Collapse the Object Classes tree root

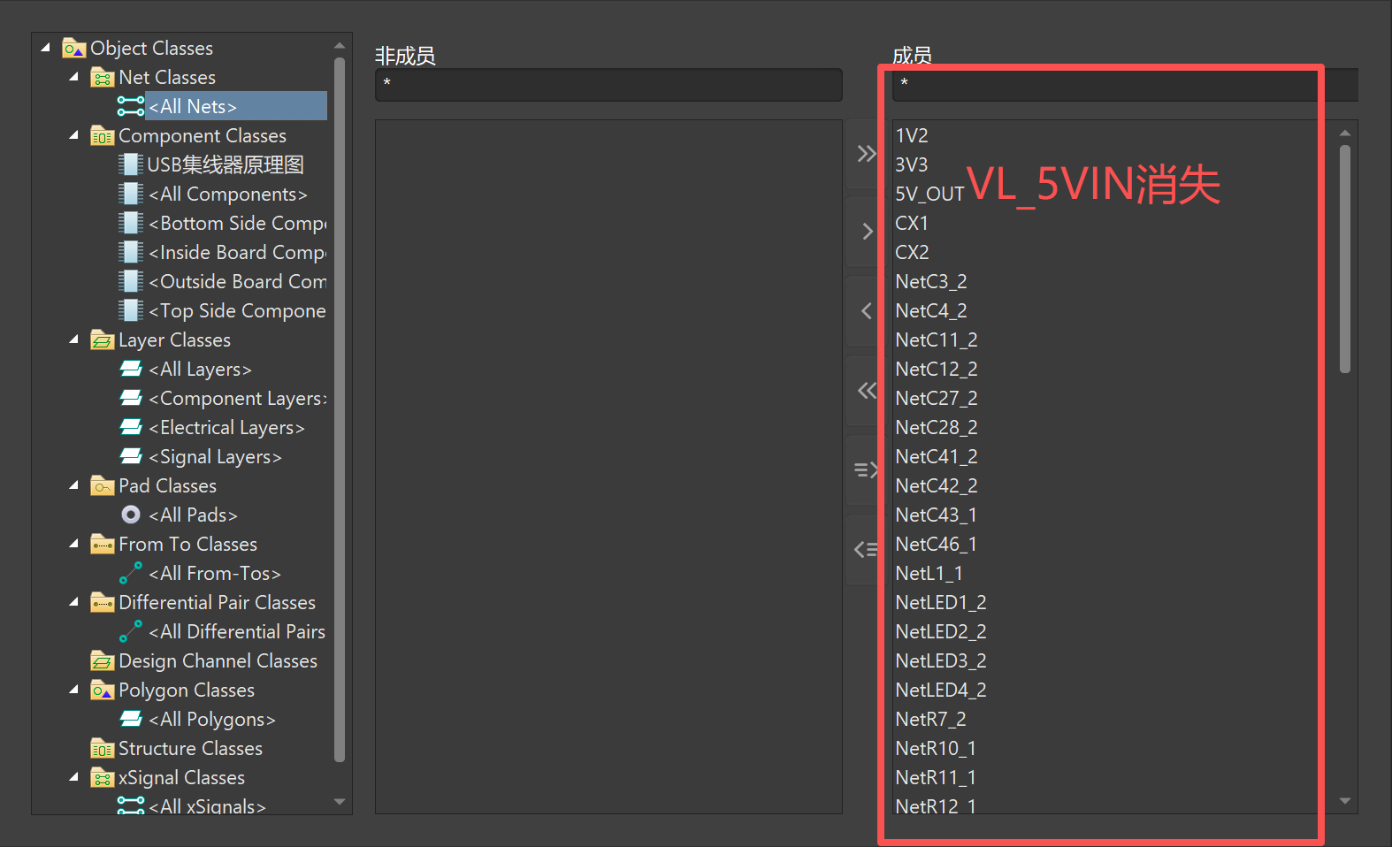pos(46,48)
